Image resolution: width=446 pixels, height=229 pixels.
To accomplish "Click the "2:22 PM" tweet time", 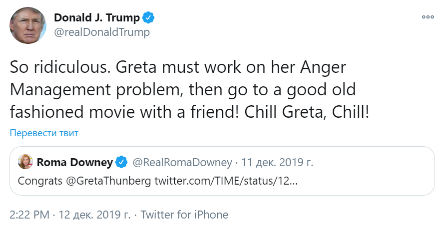I will pyautogui.click(x=29, y=215).
